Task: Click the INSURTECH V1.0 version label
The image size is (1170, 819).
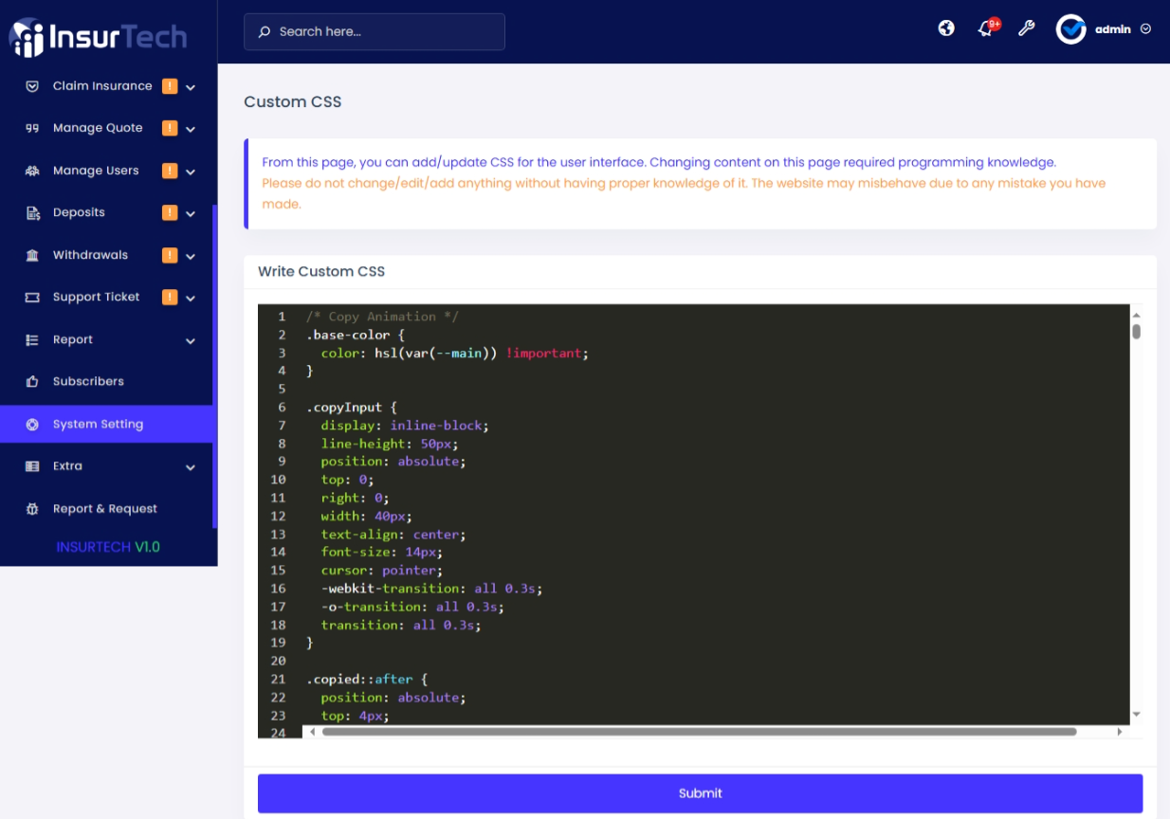Action: 108,548
